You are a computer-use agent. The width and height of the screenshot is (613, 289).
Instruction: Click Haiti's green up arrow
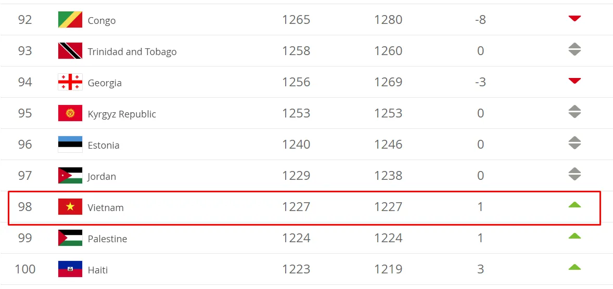(x=574, y=267)
